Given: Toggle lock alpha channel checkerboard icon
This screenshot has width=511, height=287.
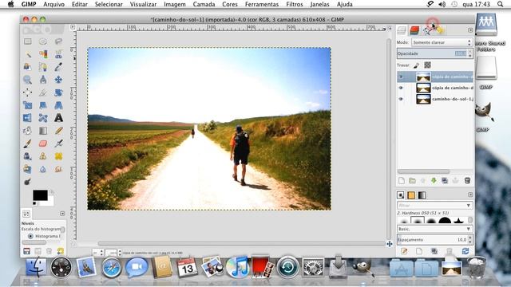Looking at the screenshot, I should [427, 65].
